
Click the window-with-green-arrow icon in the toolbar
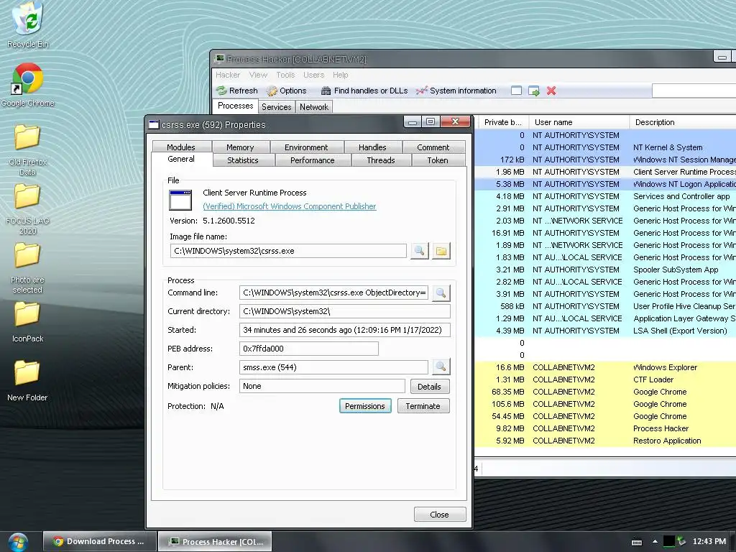pyautogui.click(x=534, y=91)
